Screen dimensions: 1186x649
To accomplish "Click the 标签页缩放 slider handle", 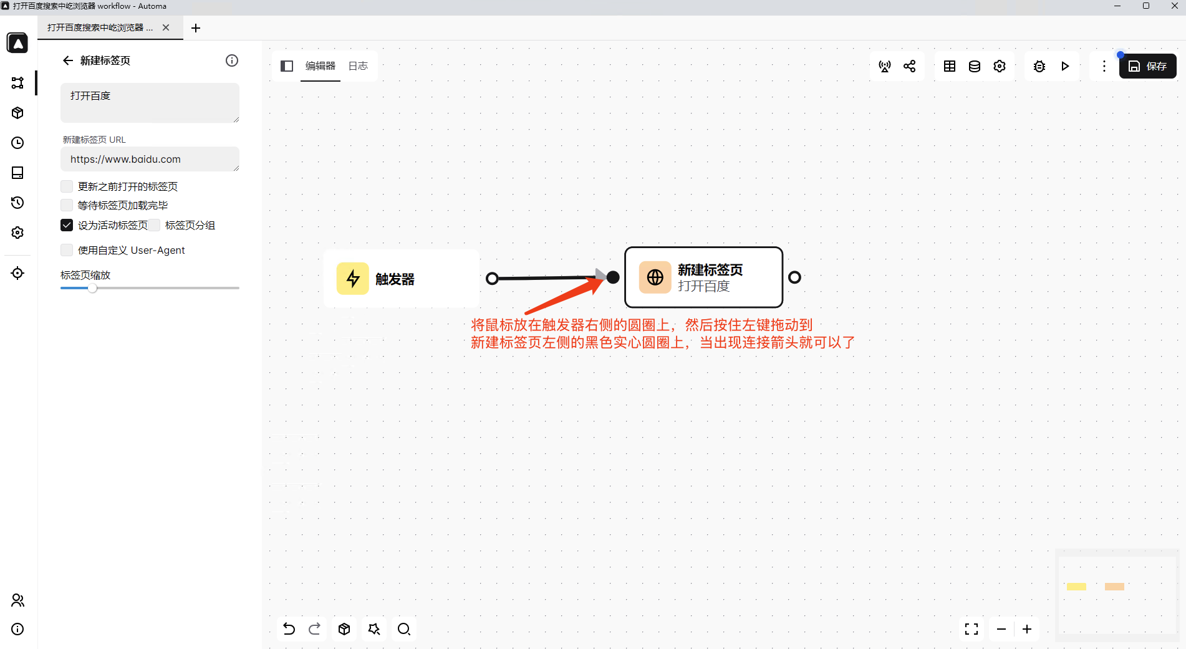I will click(x=92, y=288).
